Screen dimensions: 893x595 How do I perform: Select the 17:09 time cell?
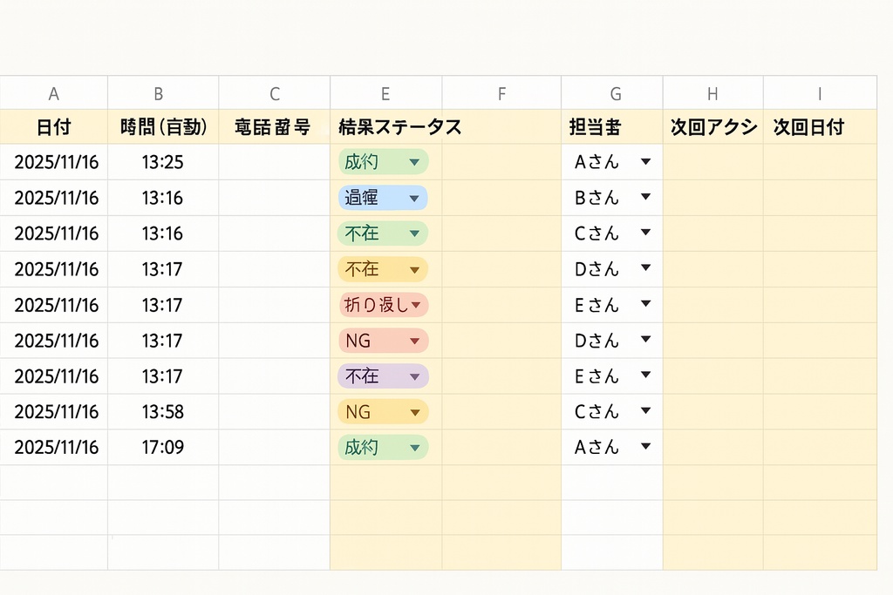pos(163,447)
